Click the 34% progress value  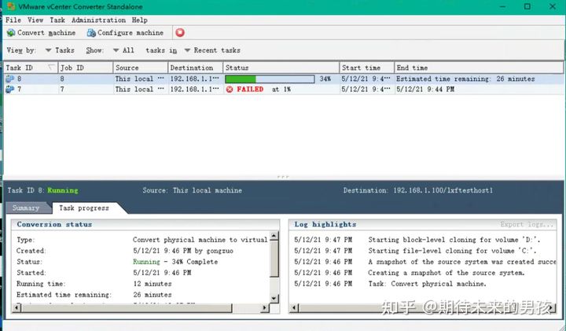click(325, 79)
